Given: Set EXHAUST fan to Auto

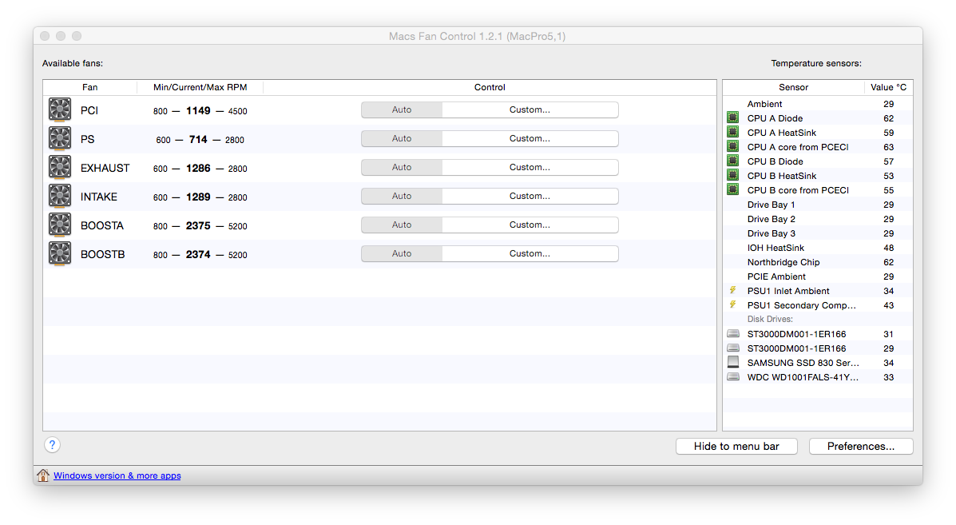Looking at the screenshot, I should [x=402, y=167].
